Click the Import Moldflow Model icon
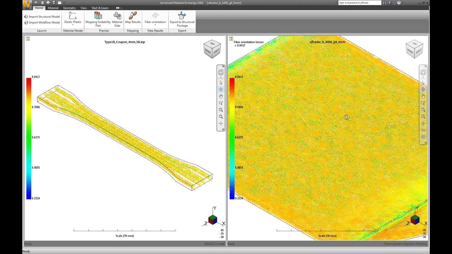This screenshot has height=254, width=452. [x=26, y=23]
